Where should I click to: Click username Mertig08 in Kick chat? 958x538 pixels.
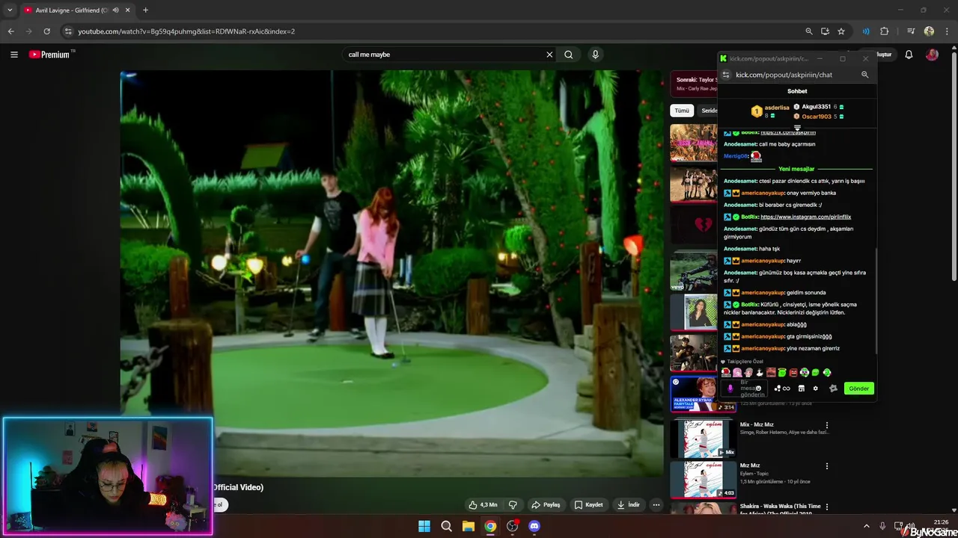tap(736, 156)
